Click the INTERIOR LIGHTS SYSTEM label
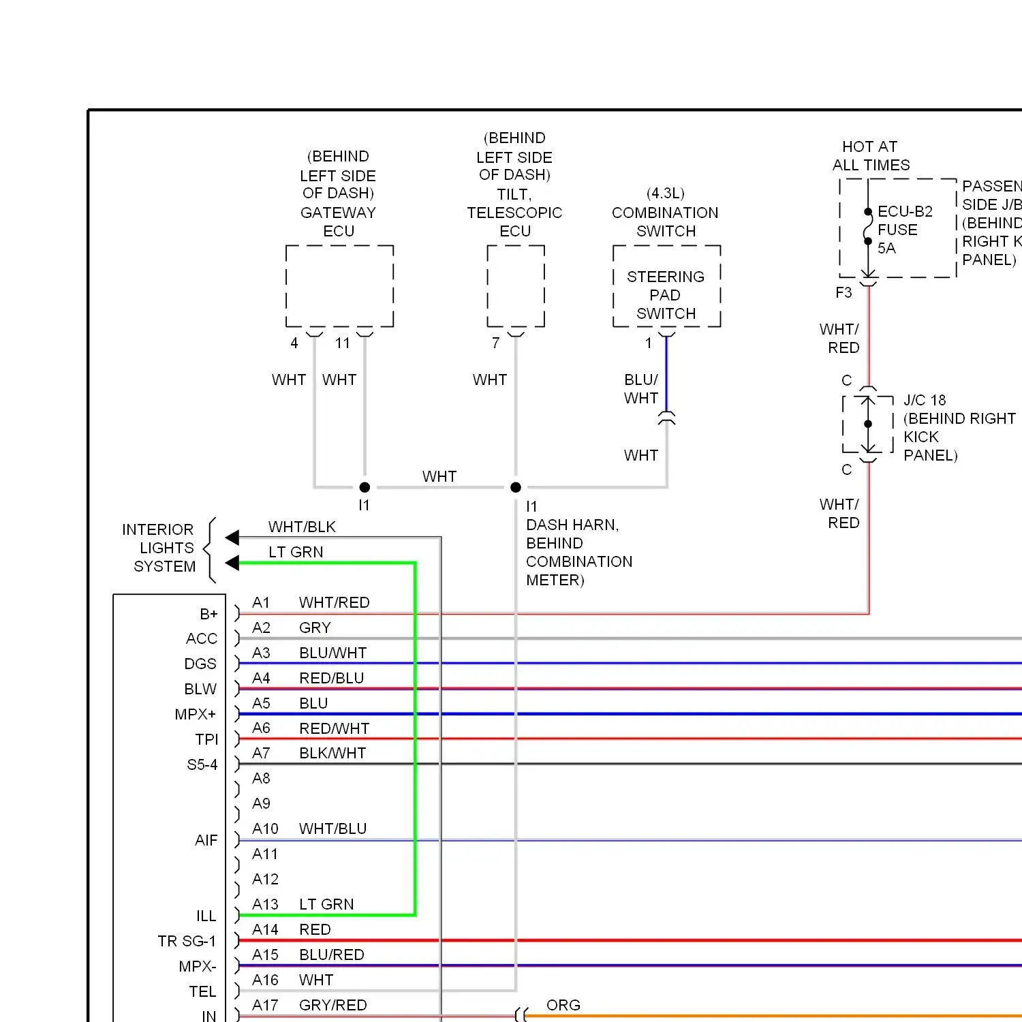Image resolution: width=1022 pixels, height=1022 pixels. (159, 548)
